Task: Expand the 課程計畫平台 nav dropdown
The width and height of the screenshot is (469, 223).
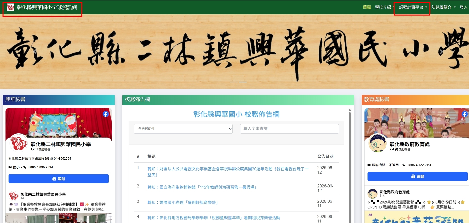Action: tap(413, 7)
